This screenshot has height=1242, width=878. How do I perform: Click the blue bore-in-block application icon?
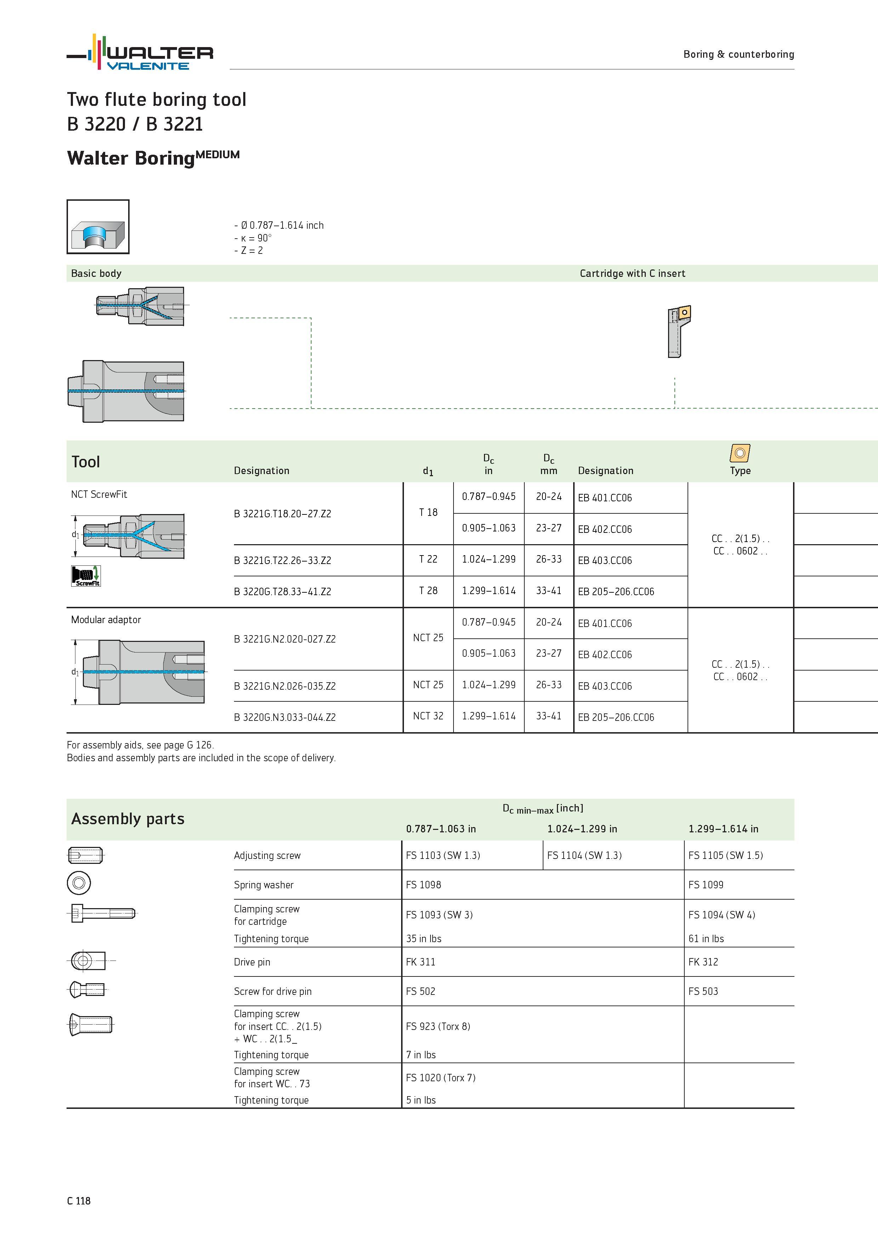98,227
